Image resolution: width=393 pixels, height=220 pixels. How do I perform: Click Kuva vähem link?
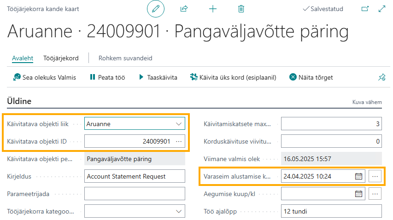[367, 102]
